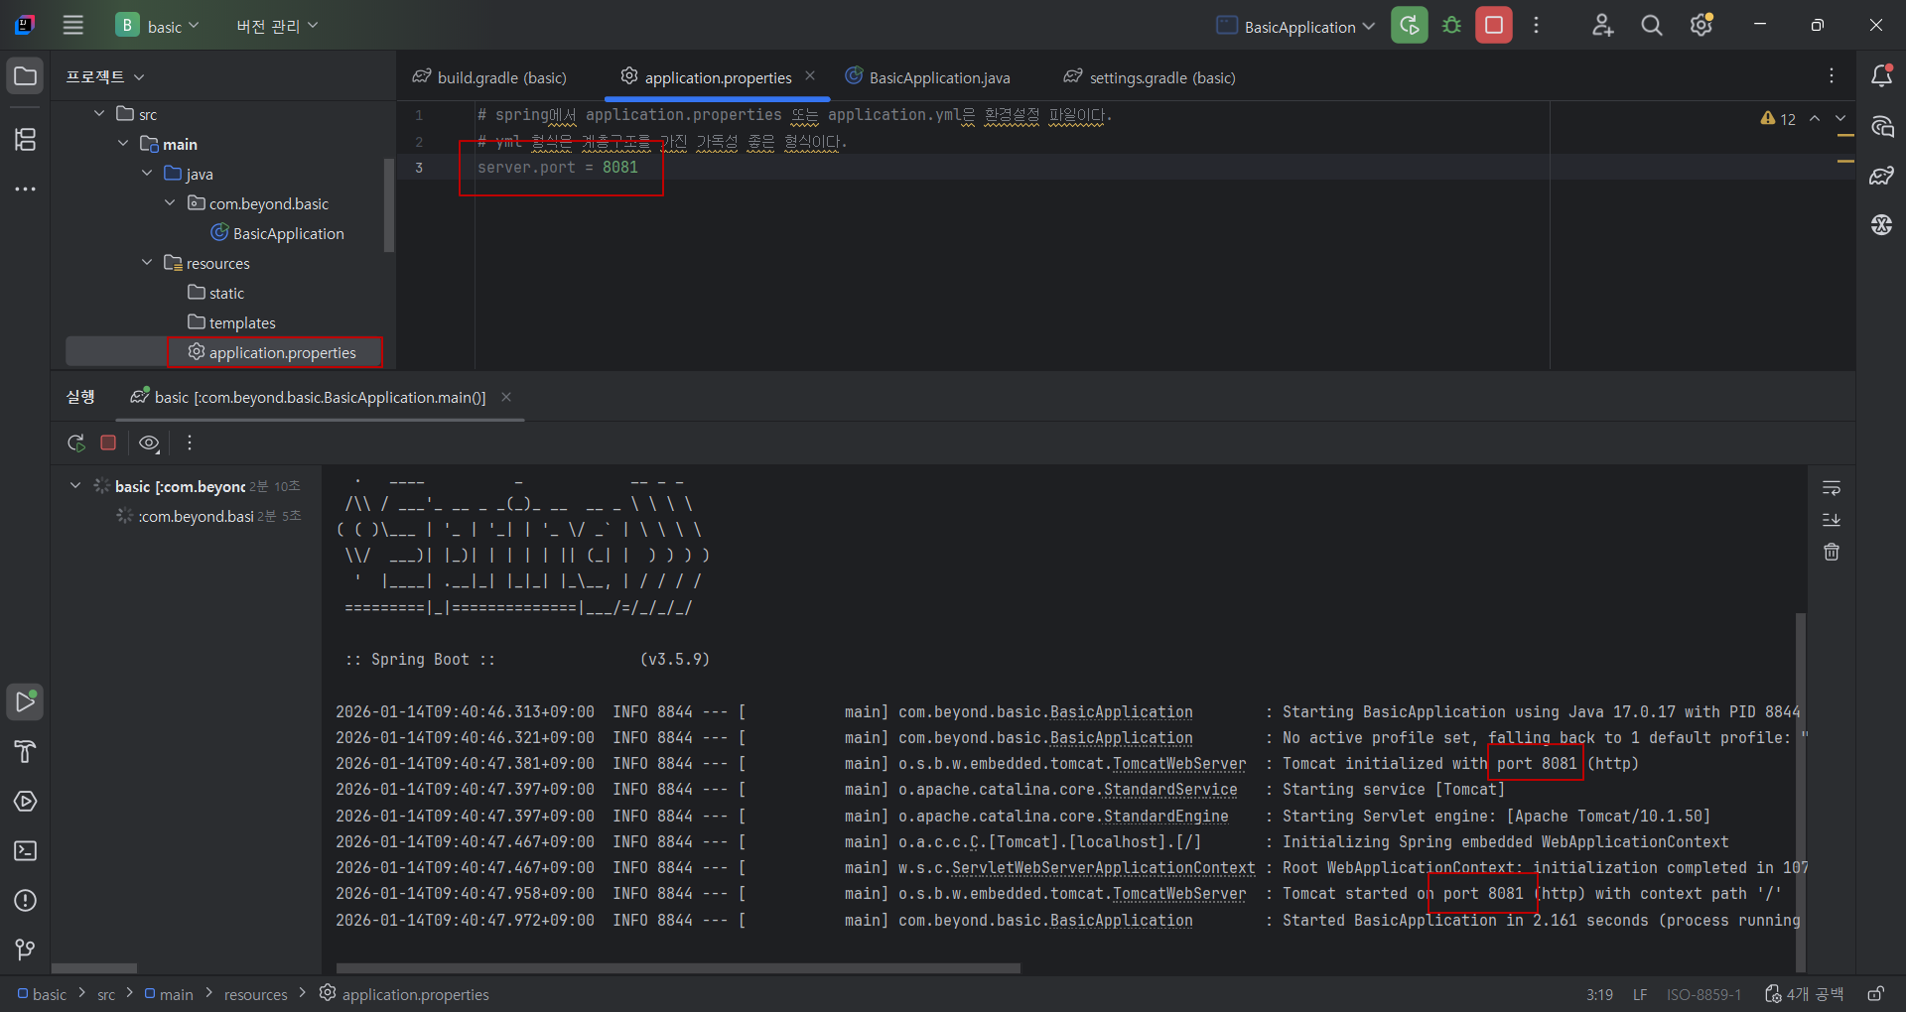Click the console horizontal scrollbar

[678, 967]
